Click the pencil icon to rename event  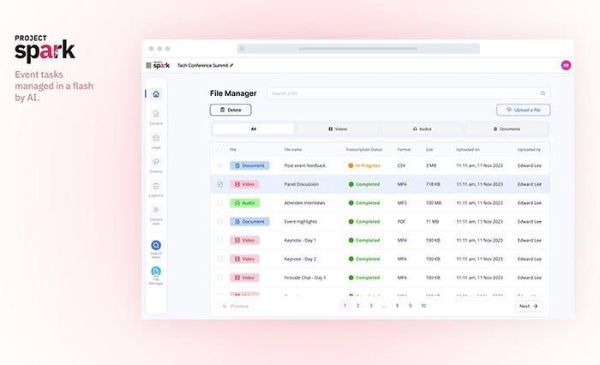(x=231, y=65)
